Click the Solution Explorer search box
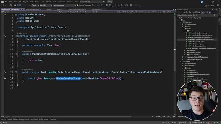This screenshot has height=124, width=221. [197, 15]
